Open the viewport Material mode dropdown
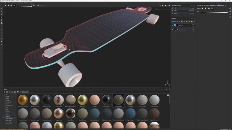Screen dimensions: 232x130 tap(162, 9)
